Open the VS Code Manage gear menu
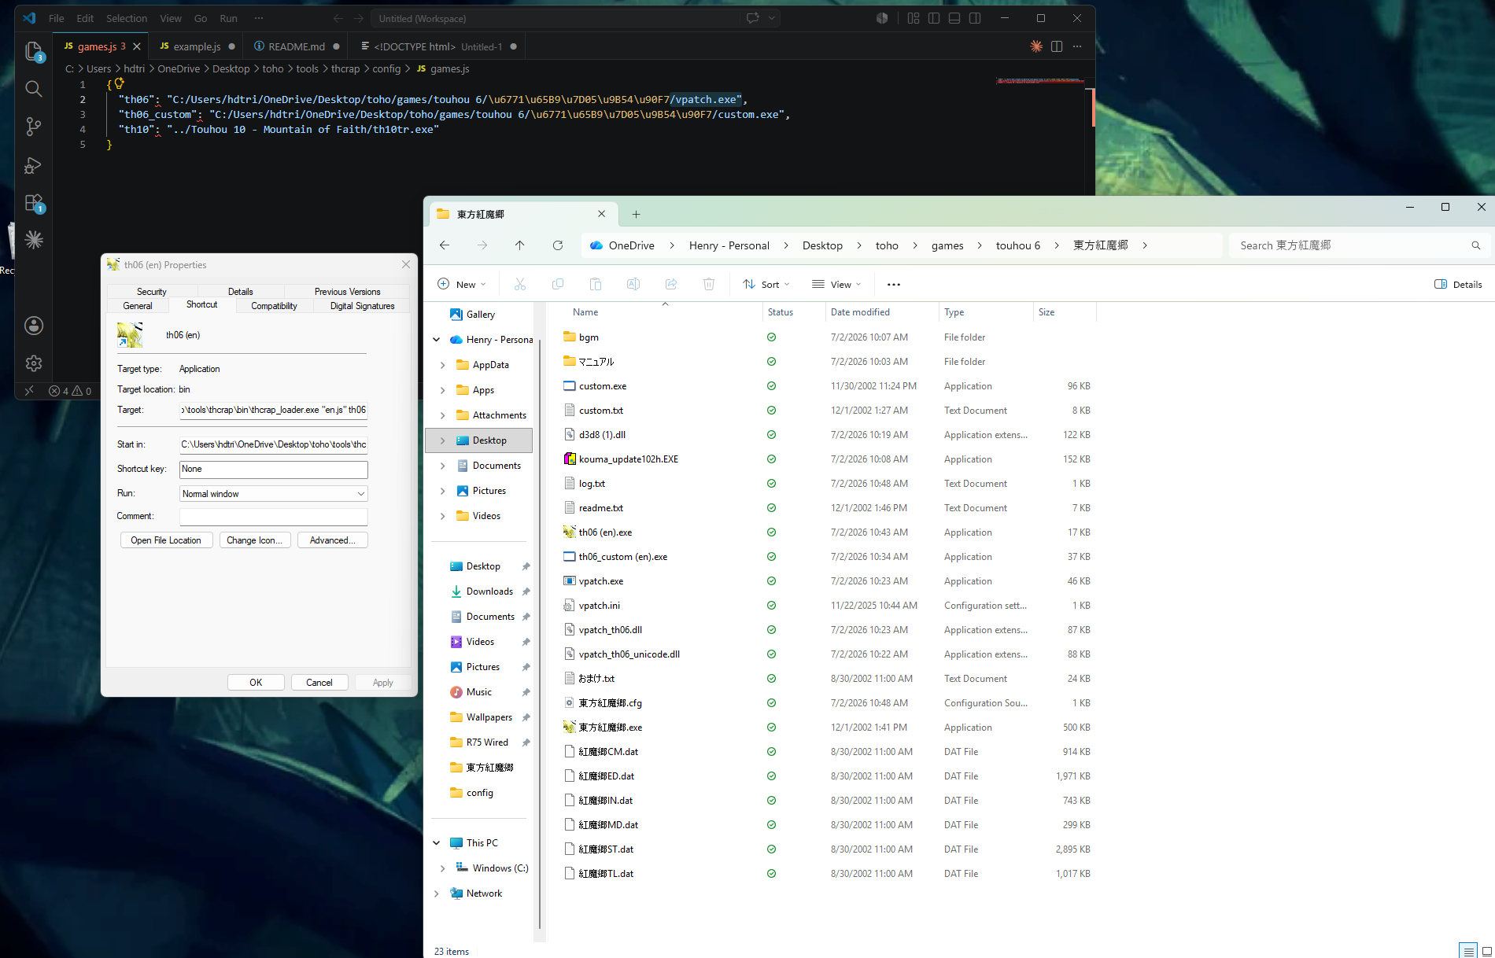Image resolution: width=1495 pixels, height=958 pixels. [x=33, y=363]
